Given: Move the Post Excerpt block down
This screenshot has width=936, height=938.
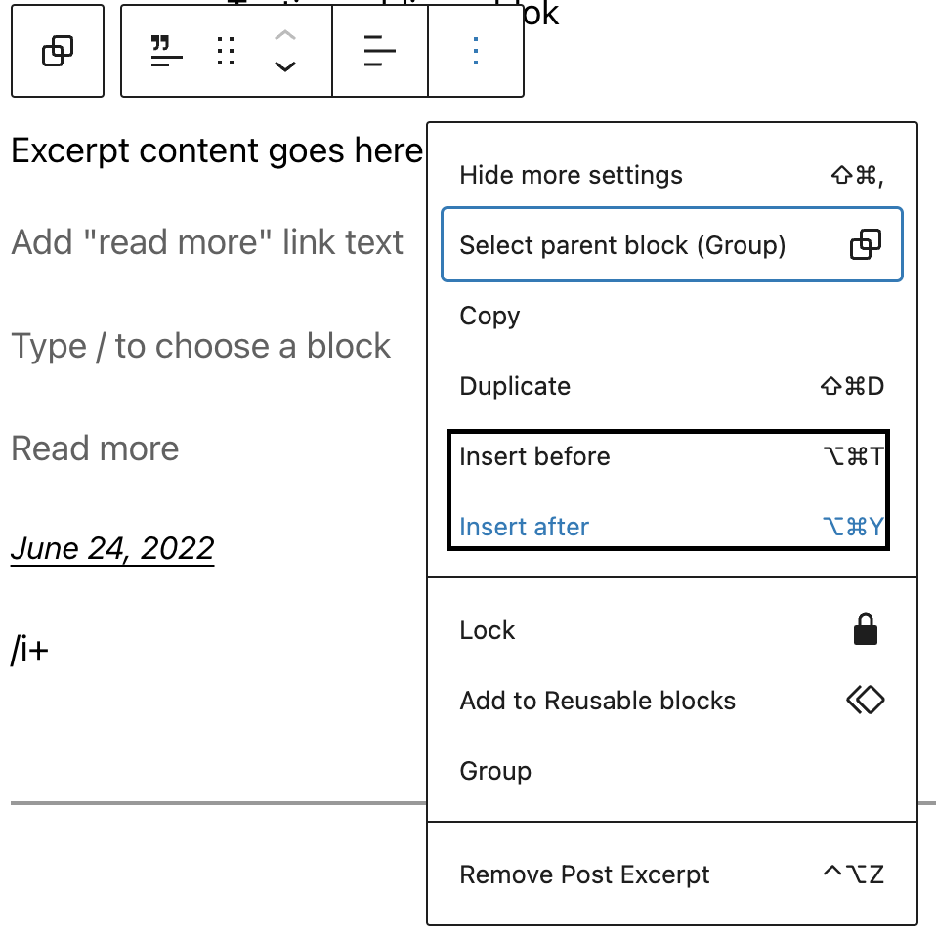Looking at the screenshot, I should [284, 66].
